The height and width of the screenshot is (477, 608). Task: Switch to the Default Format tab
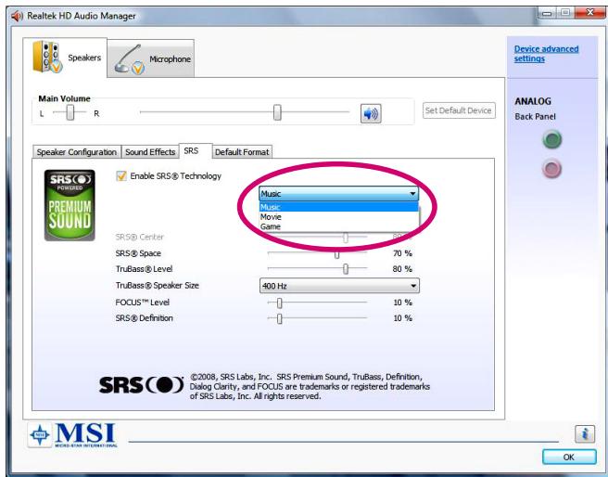242,152
